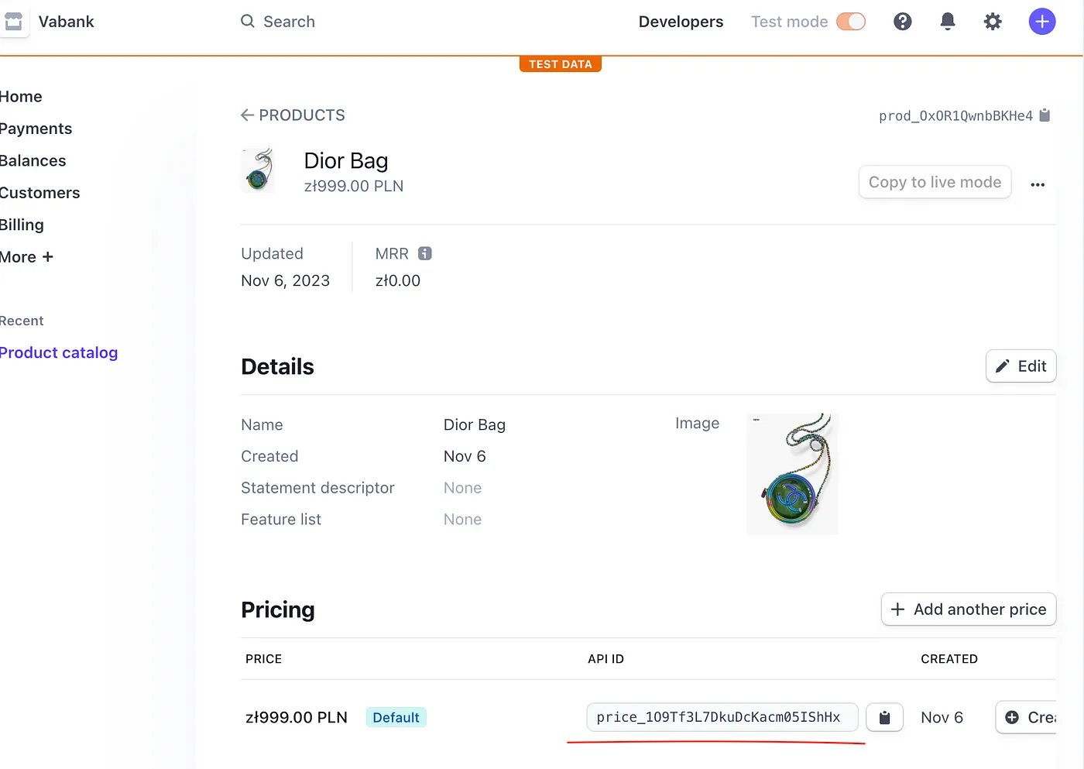Expand the More sidebar menu
The width and height of the screenshot is (1084, 769).
27,257
